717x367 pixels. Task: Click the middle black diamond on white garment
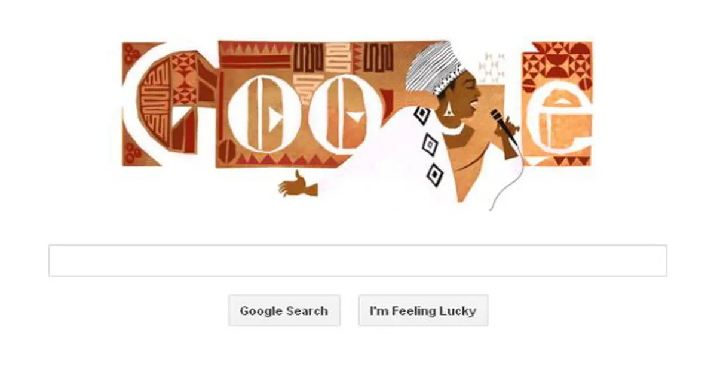(x=430, y=145)
